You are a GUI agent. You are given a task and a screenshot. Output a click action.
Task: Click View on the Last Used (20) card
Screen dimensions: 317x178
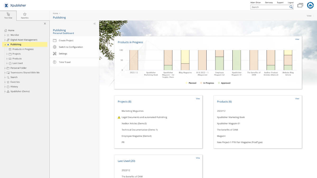[x=198, y=158]
